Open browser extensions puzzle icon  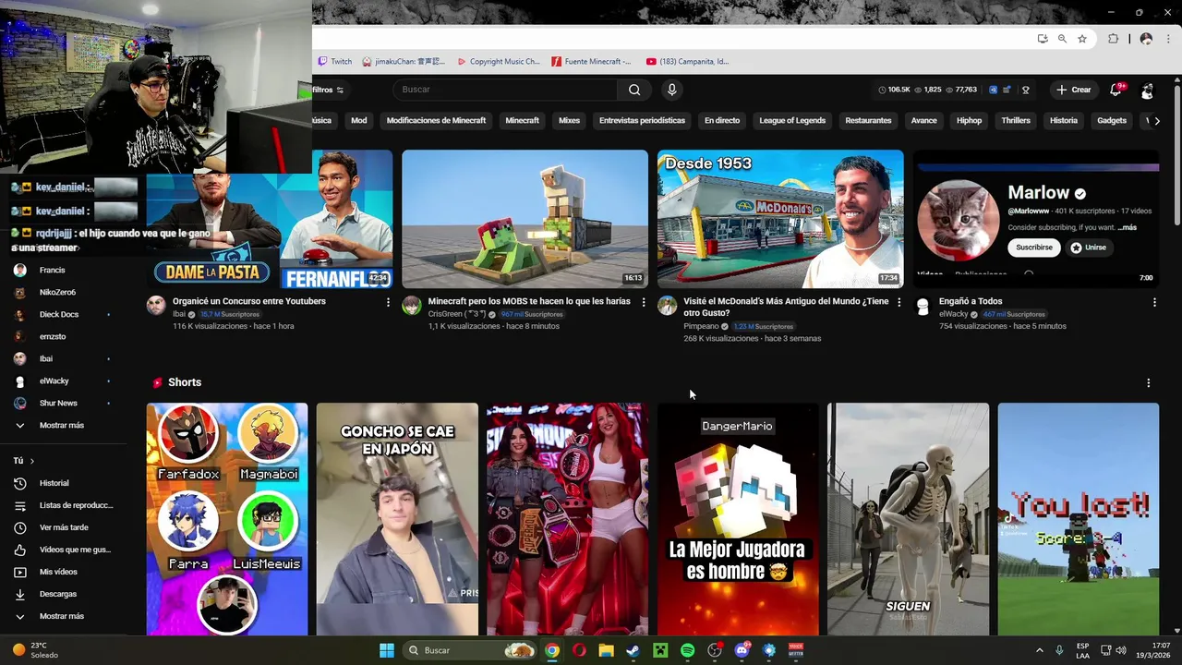tap(1113, 39)
